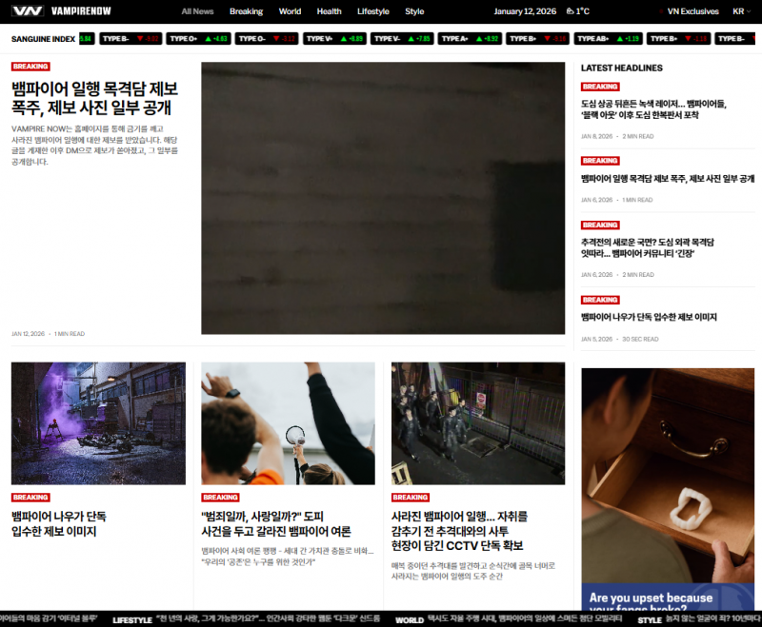Click the green up arrow on TYPE A+
Image resolution: width=762 pixels, height=627 pixels.
click(x=479, y=39)
